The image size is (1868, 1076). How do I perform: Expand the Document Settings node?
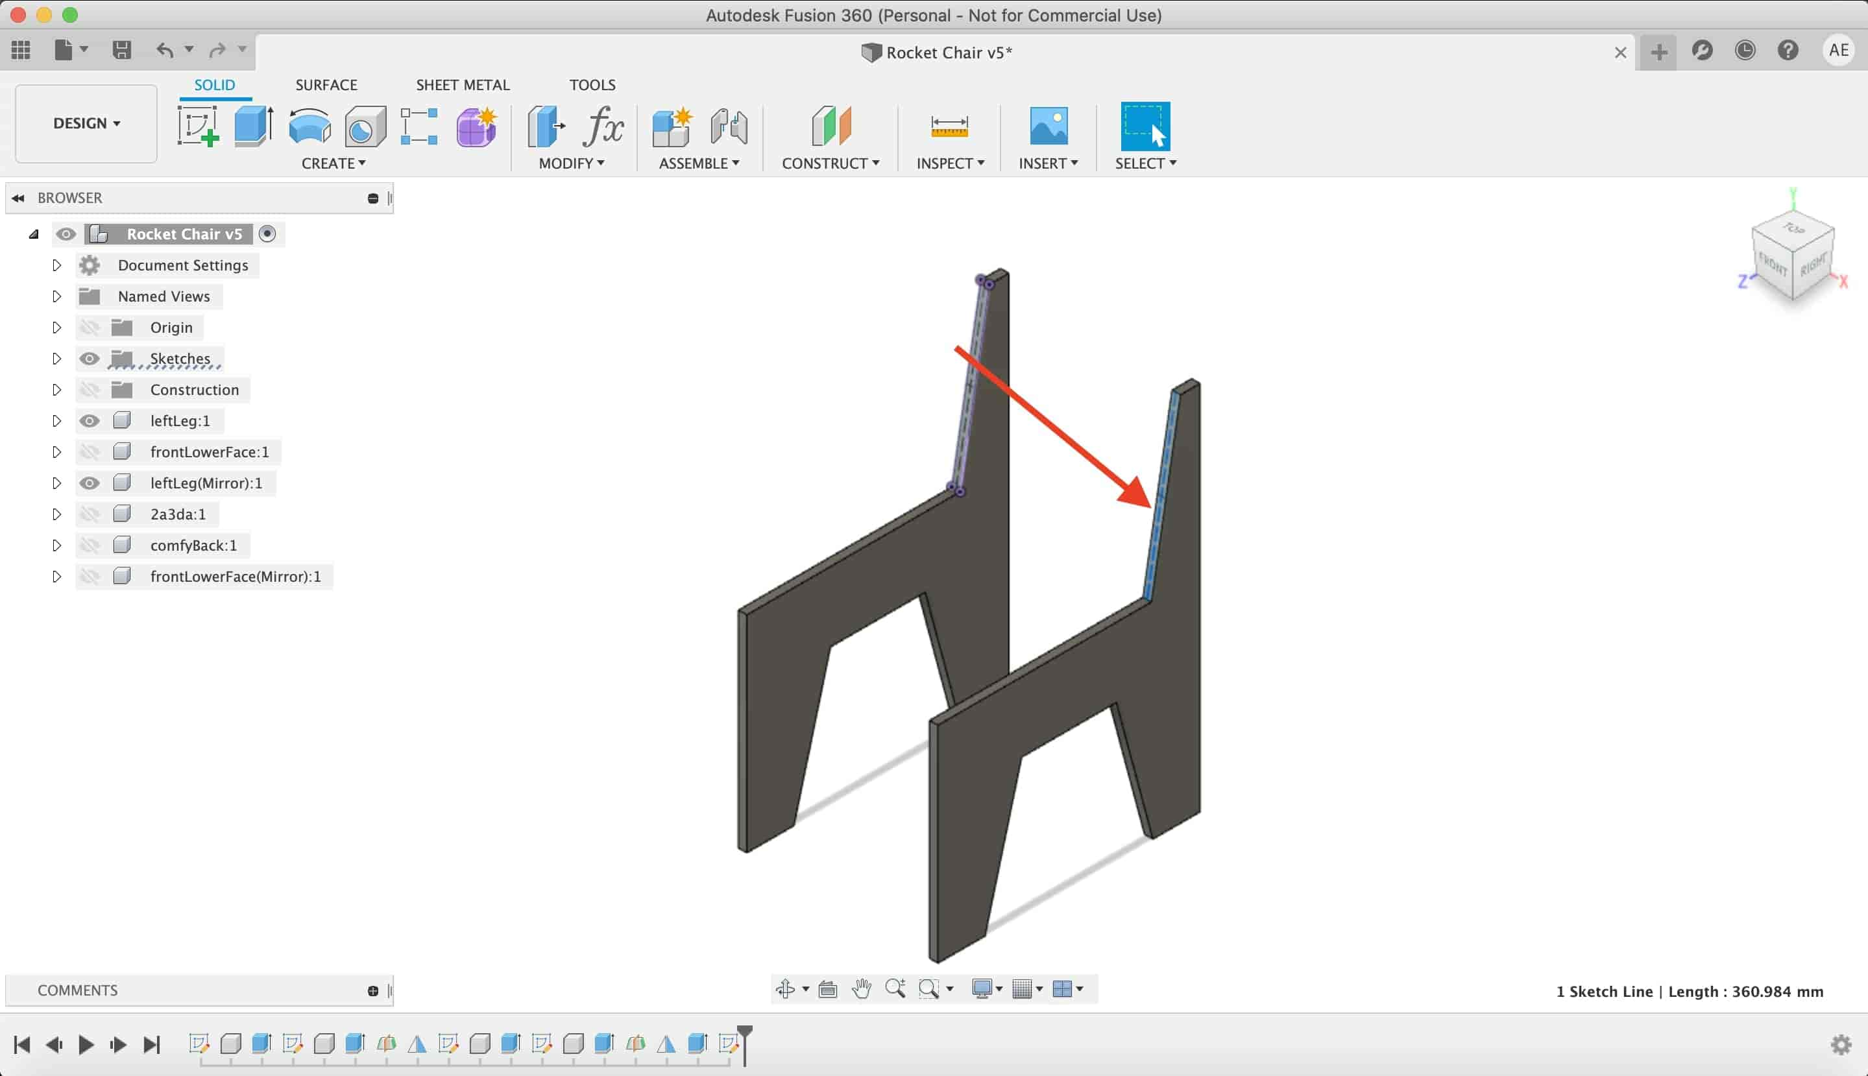pos(56,265)
